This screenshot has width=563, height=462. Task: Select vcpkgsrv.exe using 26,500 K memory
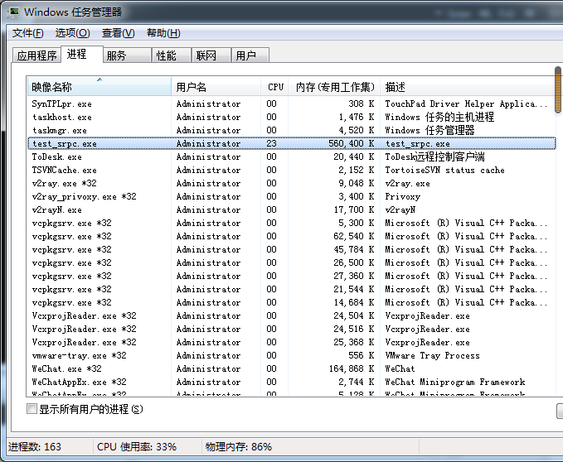point(291,263)
